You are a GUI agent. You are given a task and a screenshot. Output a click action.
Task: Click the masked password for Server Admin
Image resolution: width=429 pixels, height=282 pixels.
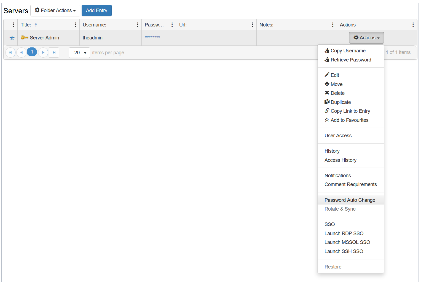[152, 37]
